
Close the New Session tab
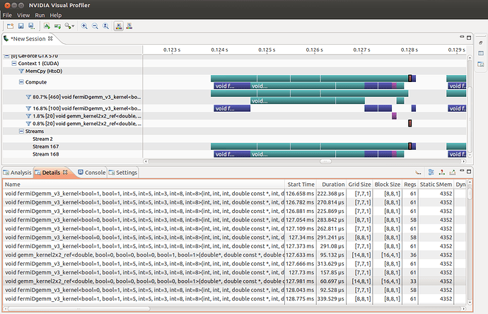[x=50, y=39]
